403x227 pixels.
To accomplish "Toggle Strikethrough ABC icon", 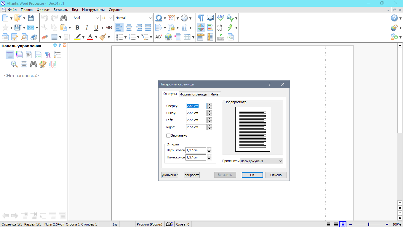I will (109, 27).
